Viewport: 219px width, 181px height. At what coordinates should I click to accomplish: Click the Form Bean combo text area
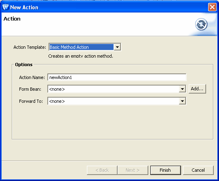[x=114, y=89]
